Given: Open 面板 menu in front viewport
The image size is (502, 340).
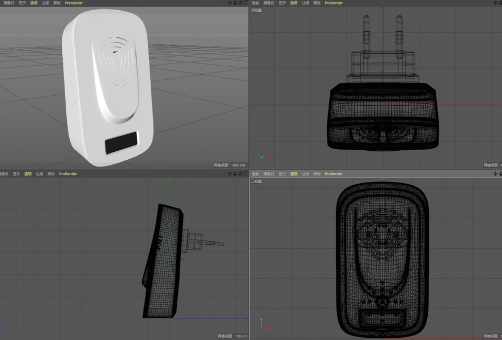Looking at the screenshot, I should click(317, 174).
